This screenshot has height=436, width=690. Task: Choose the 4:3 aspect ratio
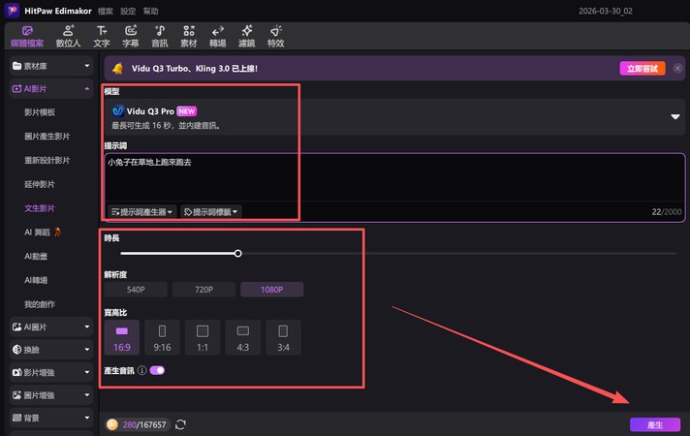[x=243, y=337]
